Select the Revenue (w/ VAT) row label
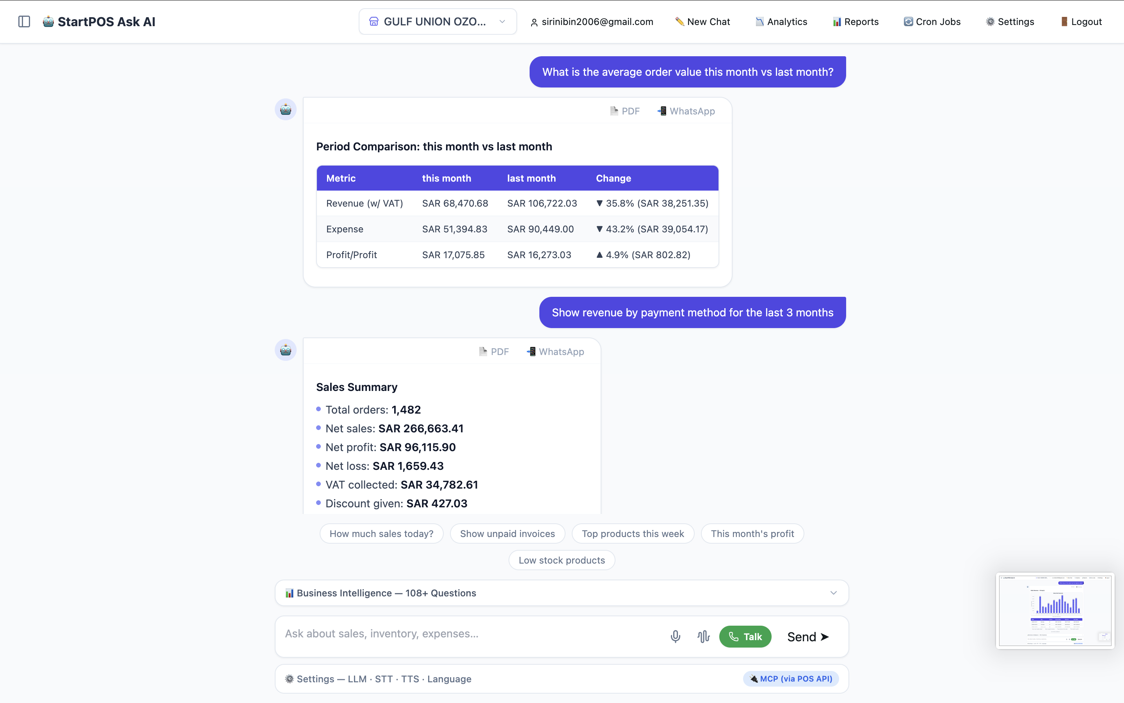1124x703 pixels. point(365,203)
